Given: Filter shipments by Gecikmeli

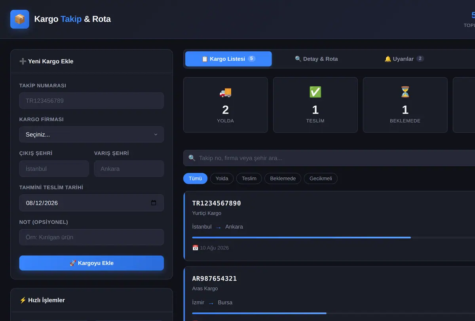Looking at the screenshot, I should (x=321, y=179).
